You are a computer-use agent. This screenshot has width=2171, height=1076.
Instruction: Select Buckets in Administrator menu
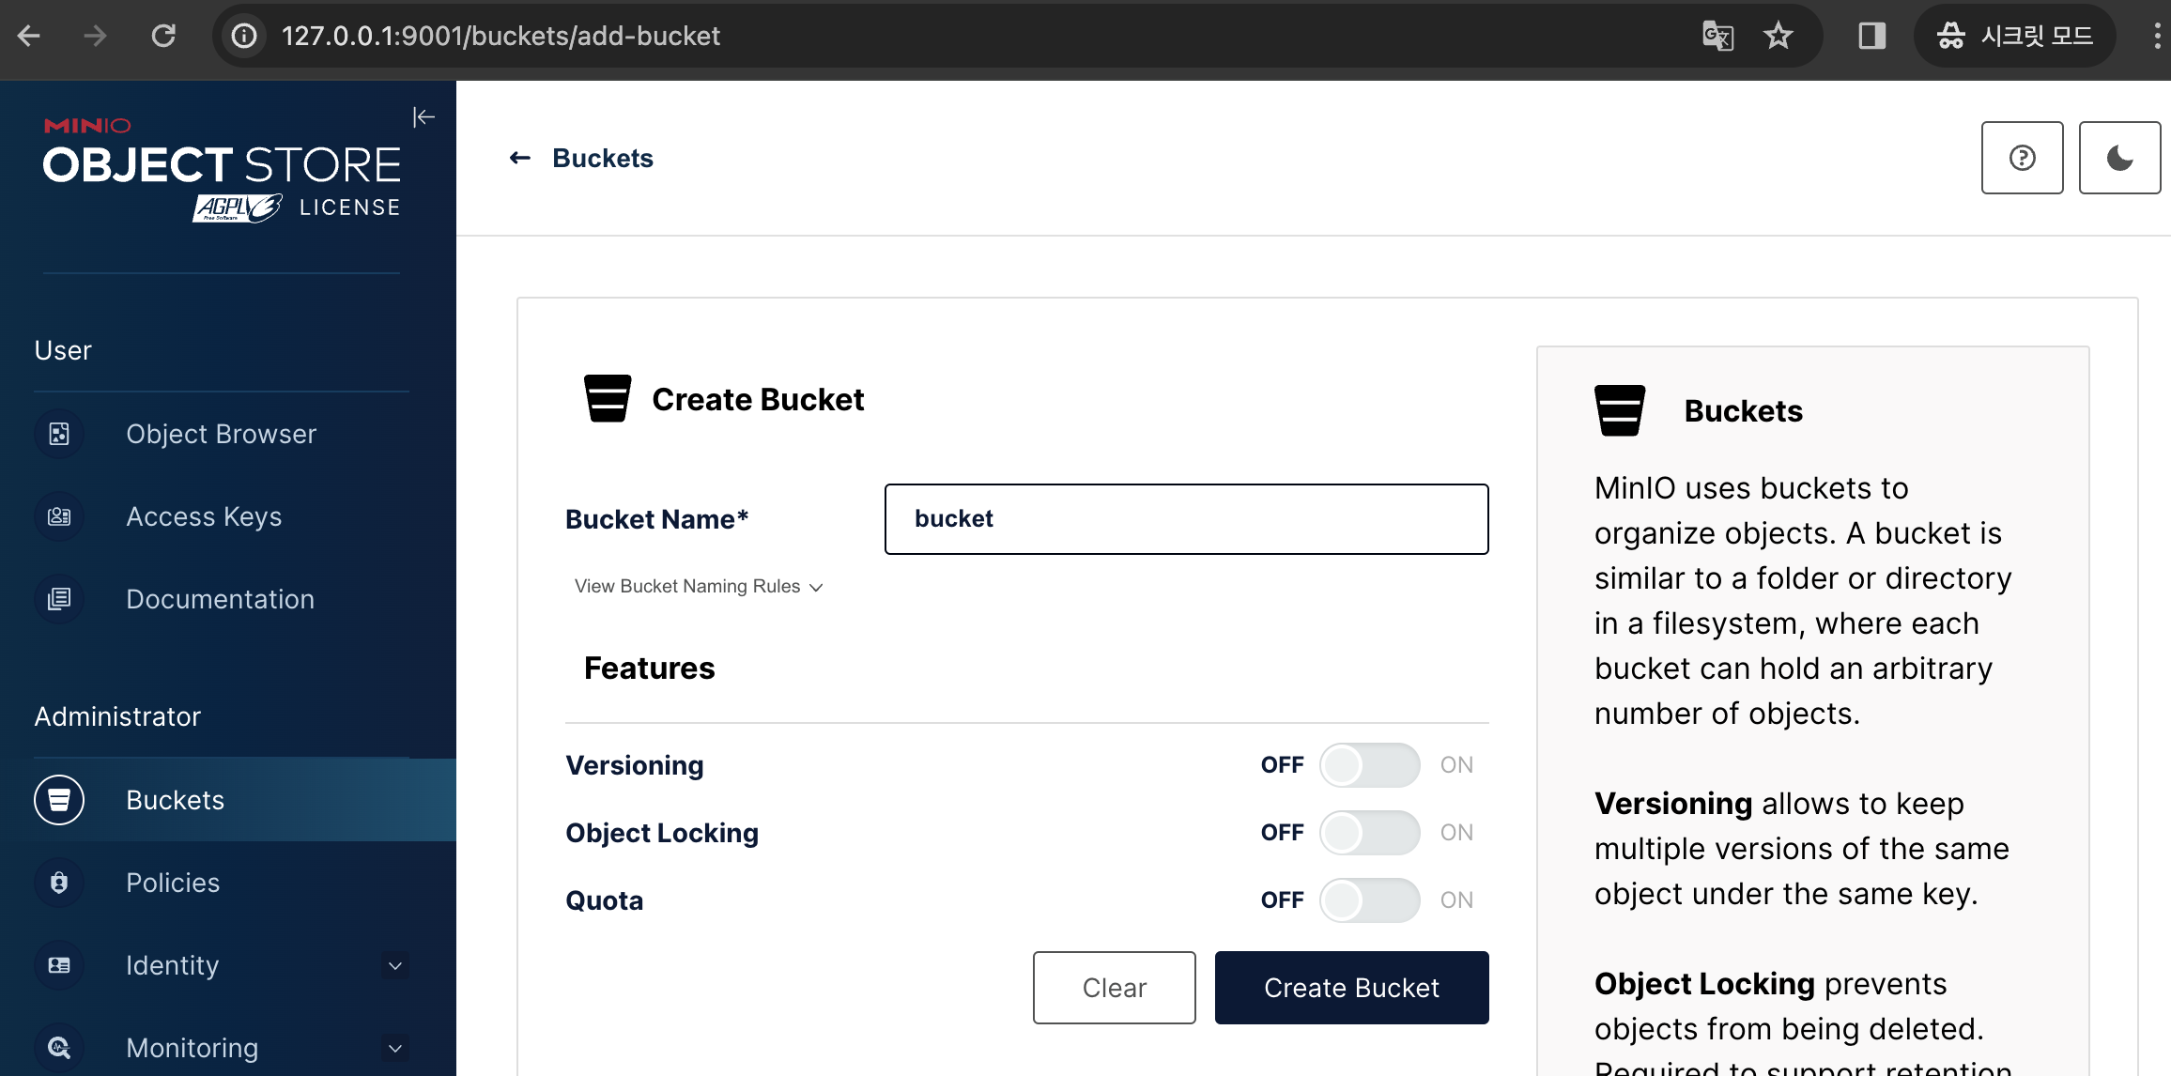coord(176,800)
